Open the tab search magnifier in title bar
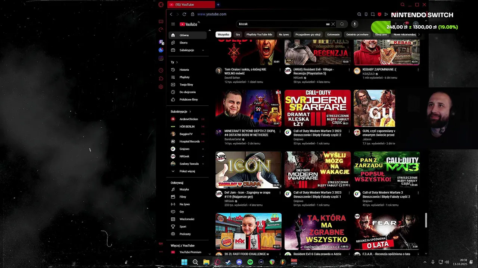 pyautogui.click(x=403, y=4)
